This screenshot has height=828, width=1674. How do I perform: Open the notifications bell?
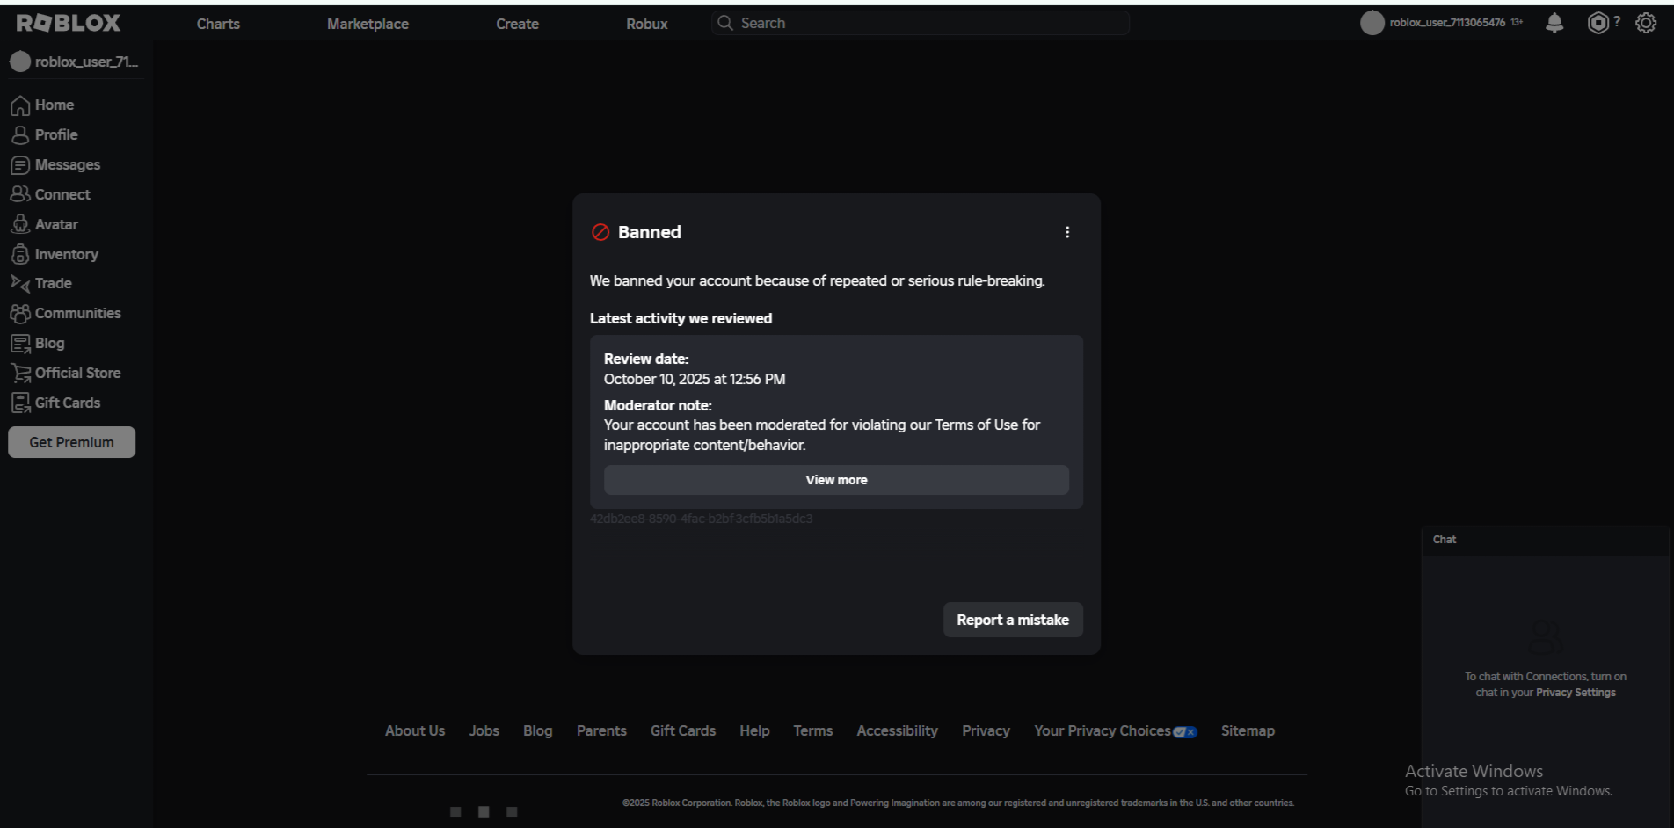(1554, 23)
